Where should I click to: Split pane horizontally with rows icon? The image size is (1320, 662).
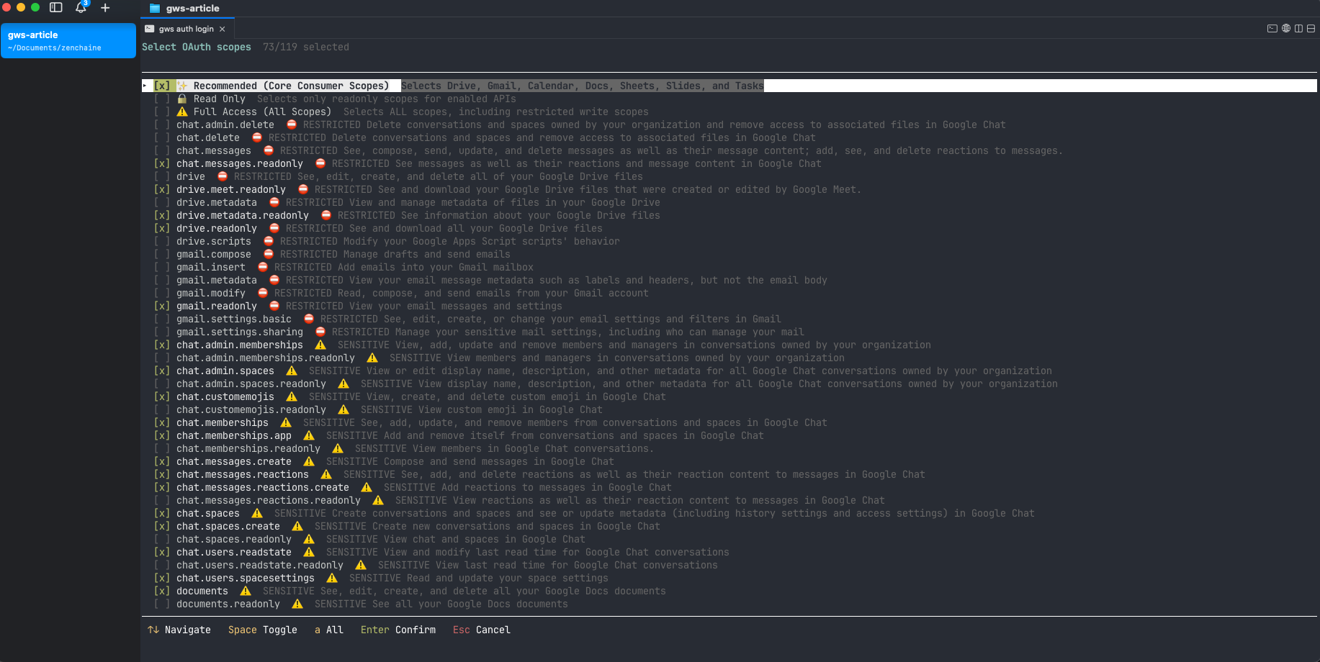point(1311,29)
